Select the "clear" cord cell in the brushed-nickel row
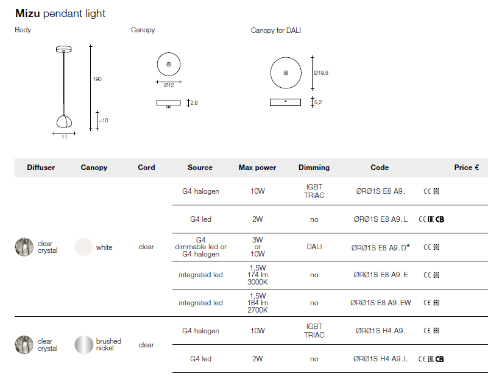 tap(146, 345)
